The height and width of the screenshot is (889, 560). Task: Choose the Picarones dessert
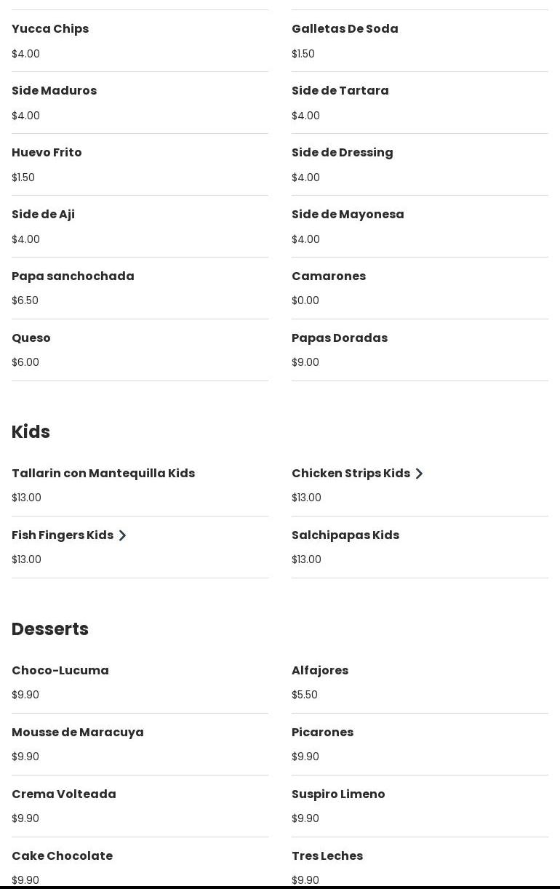click(322, 733)
